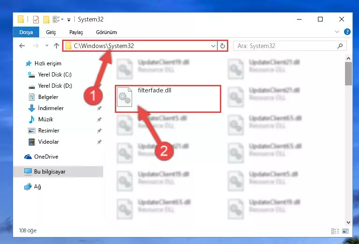Screen dimensions: 359x244
Task: Go back with the left arrow button
Action: [22, 46]
